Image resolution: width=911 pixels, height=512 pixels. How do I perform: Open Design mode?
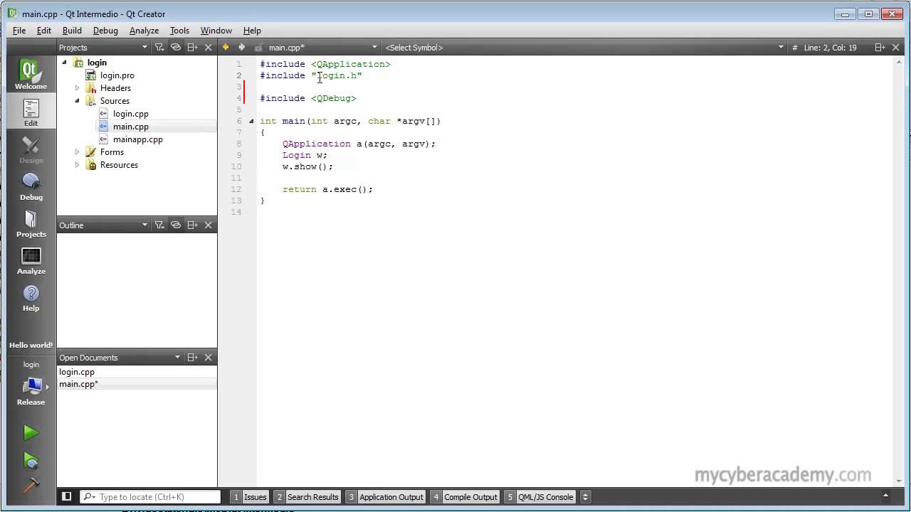[31, 149]
